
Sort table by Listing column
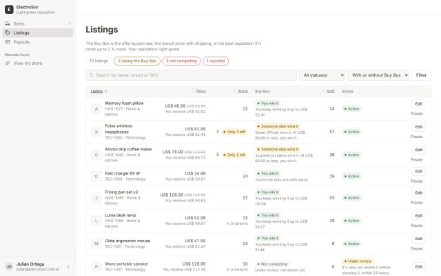click(99, 91)
